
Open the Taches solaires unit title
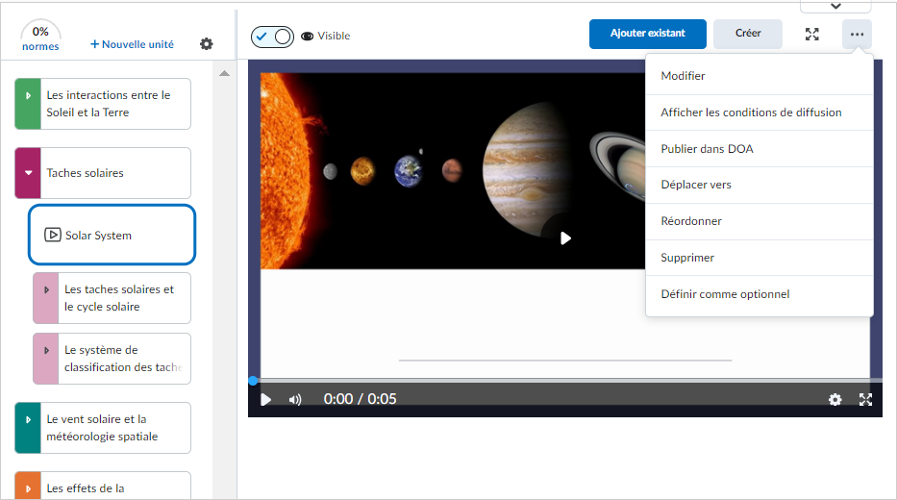coord(86,173)
